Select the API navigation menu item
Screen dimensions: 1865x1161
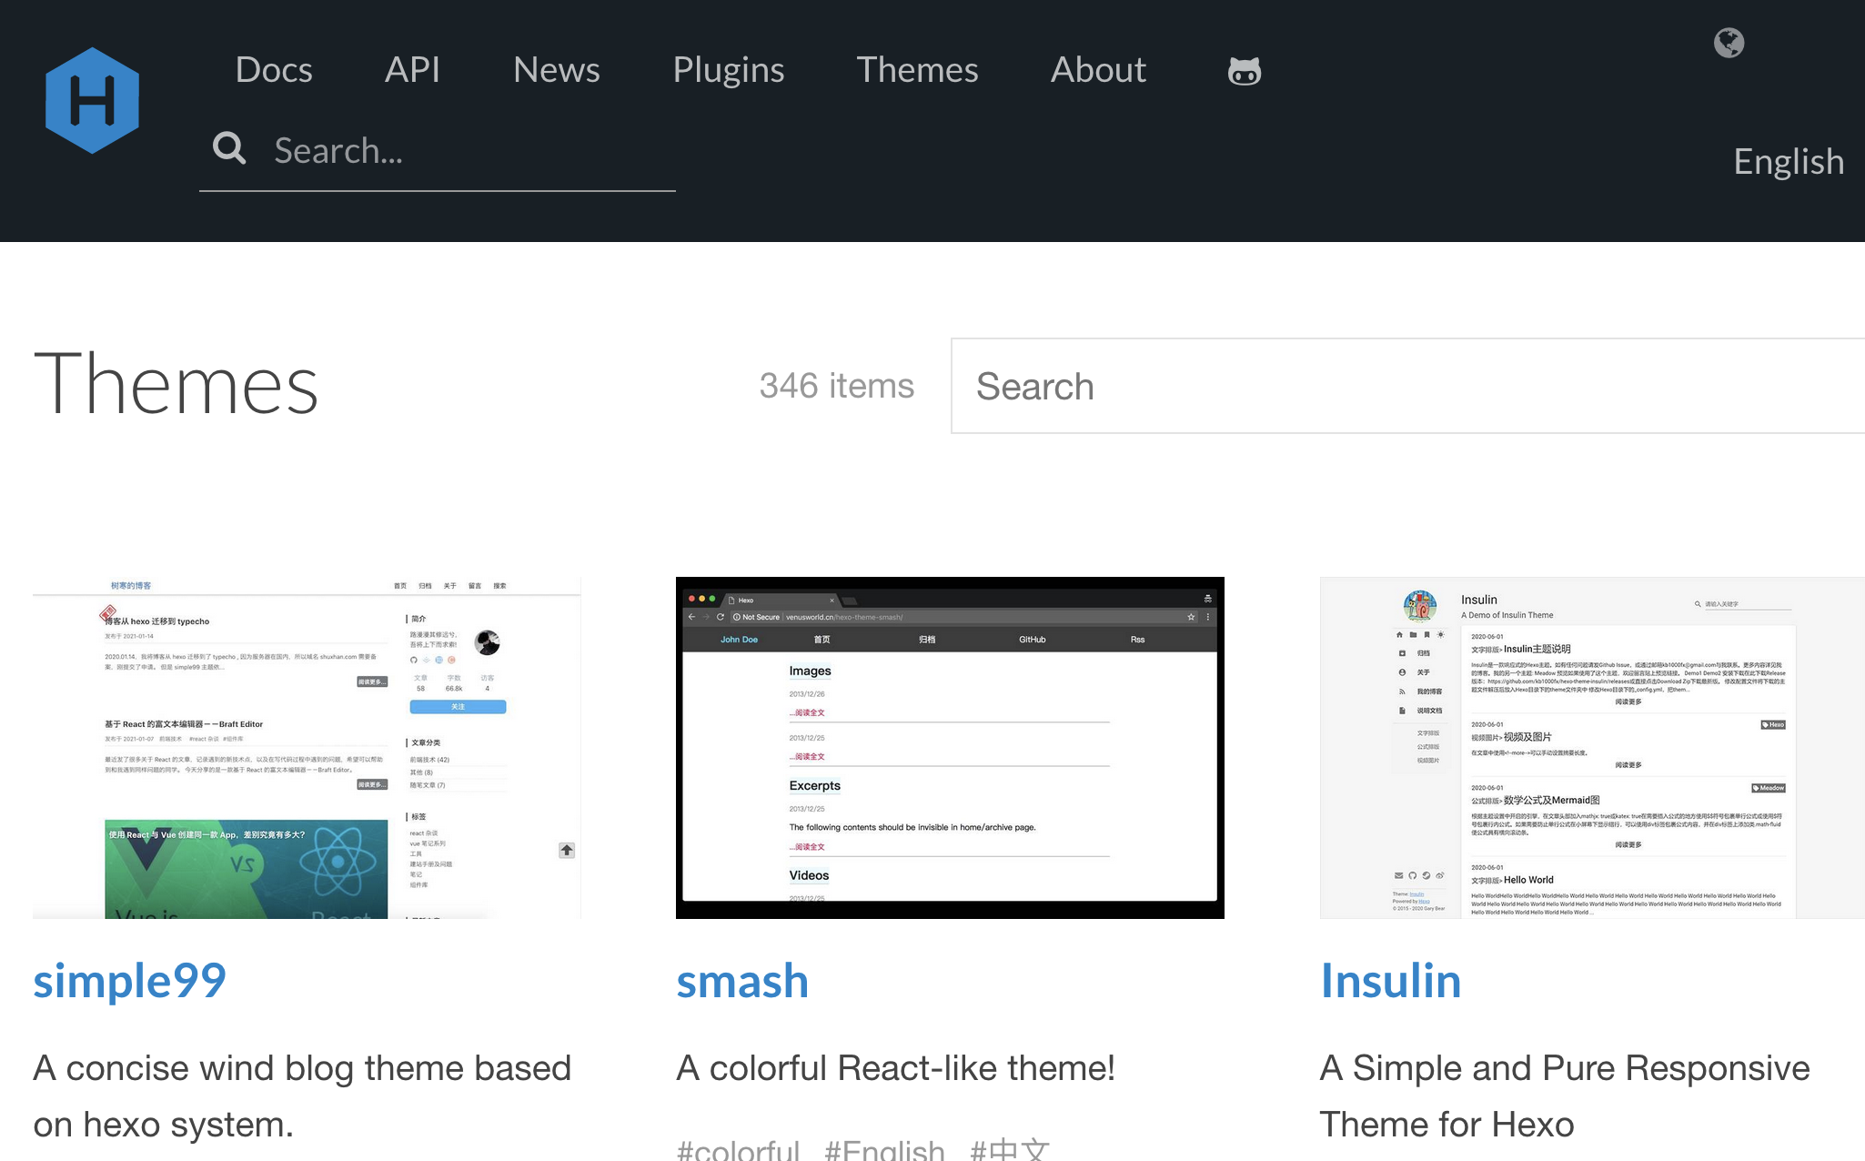(x=415, y=69)
